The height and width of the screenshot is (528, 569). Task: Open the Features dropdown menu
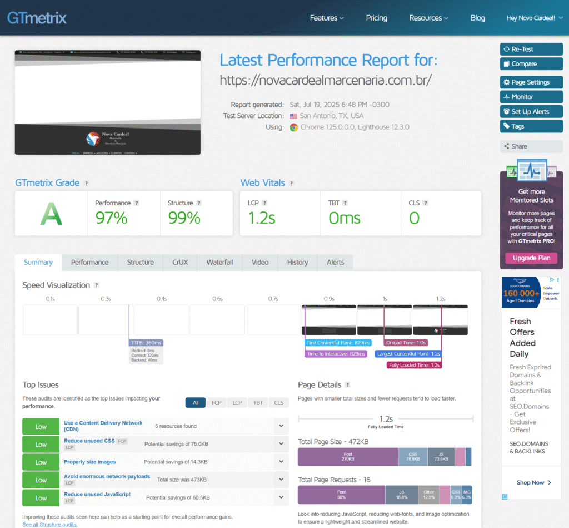tap(326, 18)
